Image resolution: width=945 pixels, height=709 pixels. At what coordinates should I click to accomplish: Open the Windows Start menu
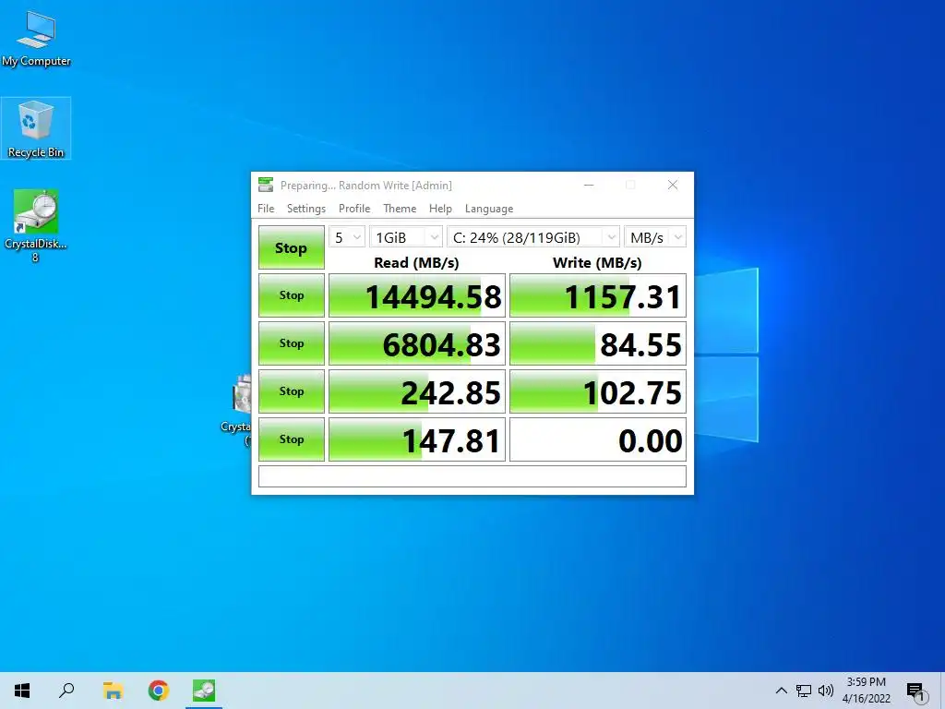point(22,691)
